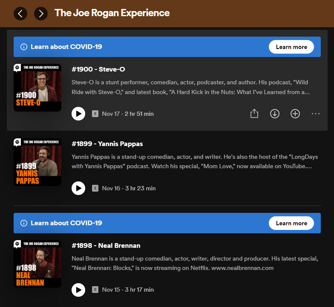This screenshot has height=307, width=334.
Task: Click explicit badge on Steve-O episode
Action: coord(95,114)
